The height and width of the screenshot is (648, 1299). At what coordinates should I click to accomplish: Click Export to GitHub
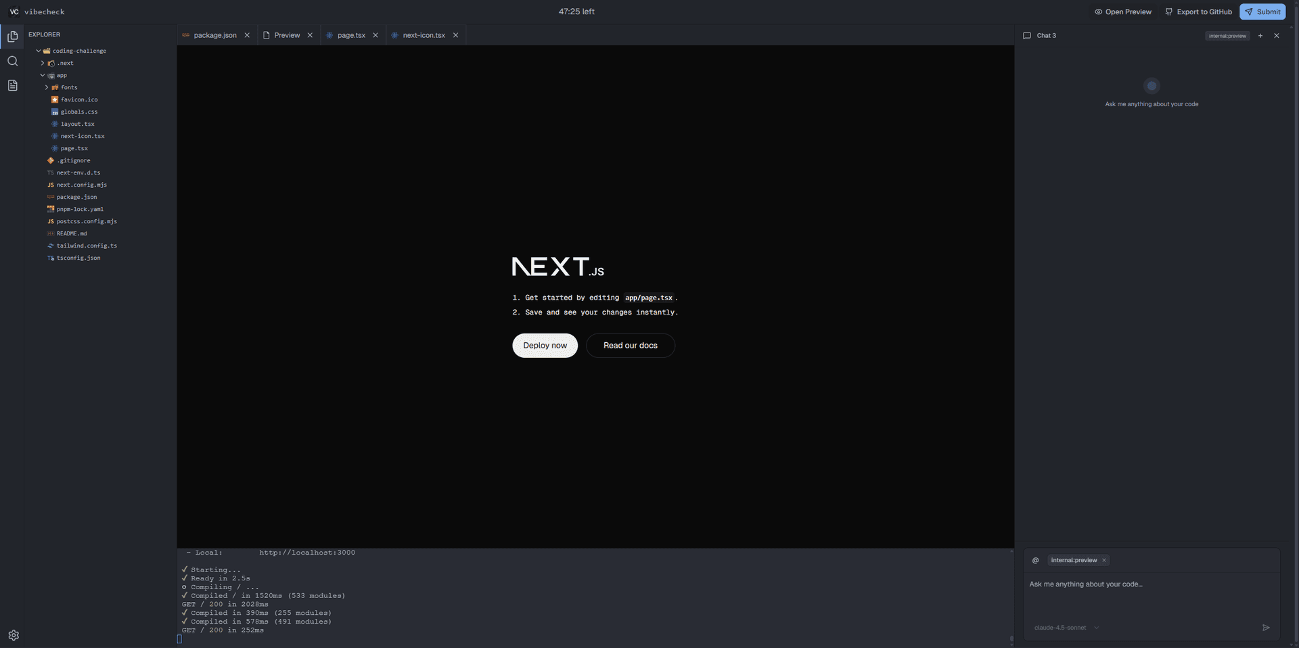[1198, 11]
